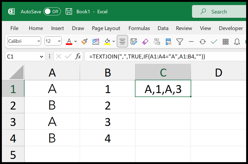Select the Format Painter brush icon

(x=84, y=41)
